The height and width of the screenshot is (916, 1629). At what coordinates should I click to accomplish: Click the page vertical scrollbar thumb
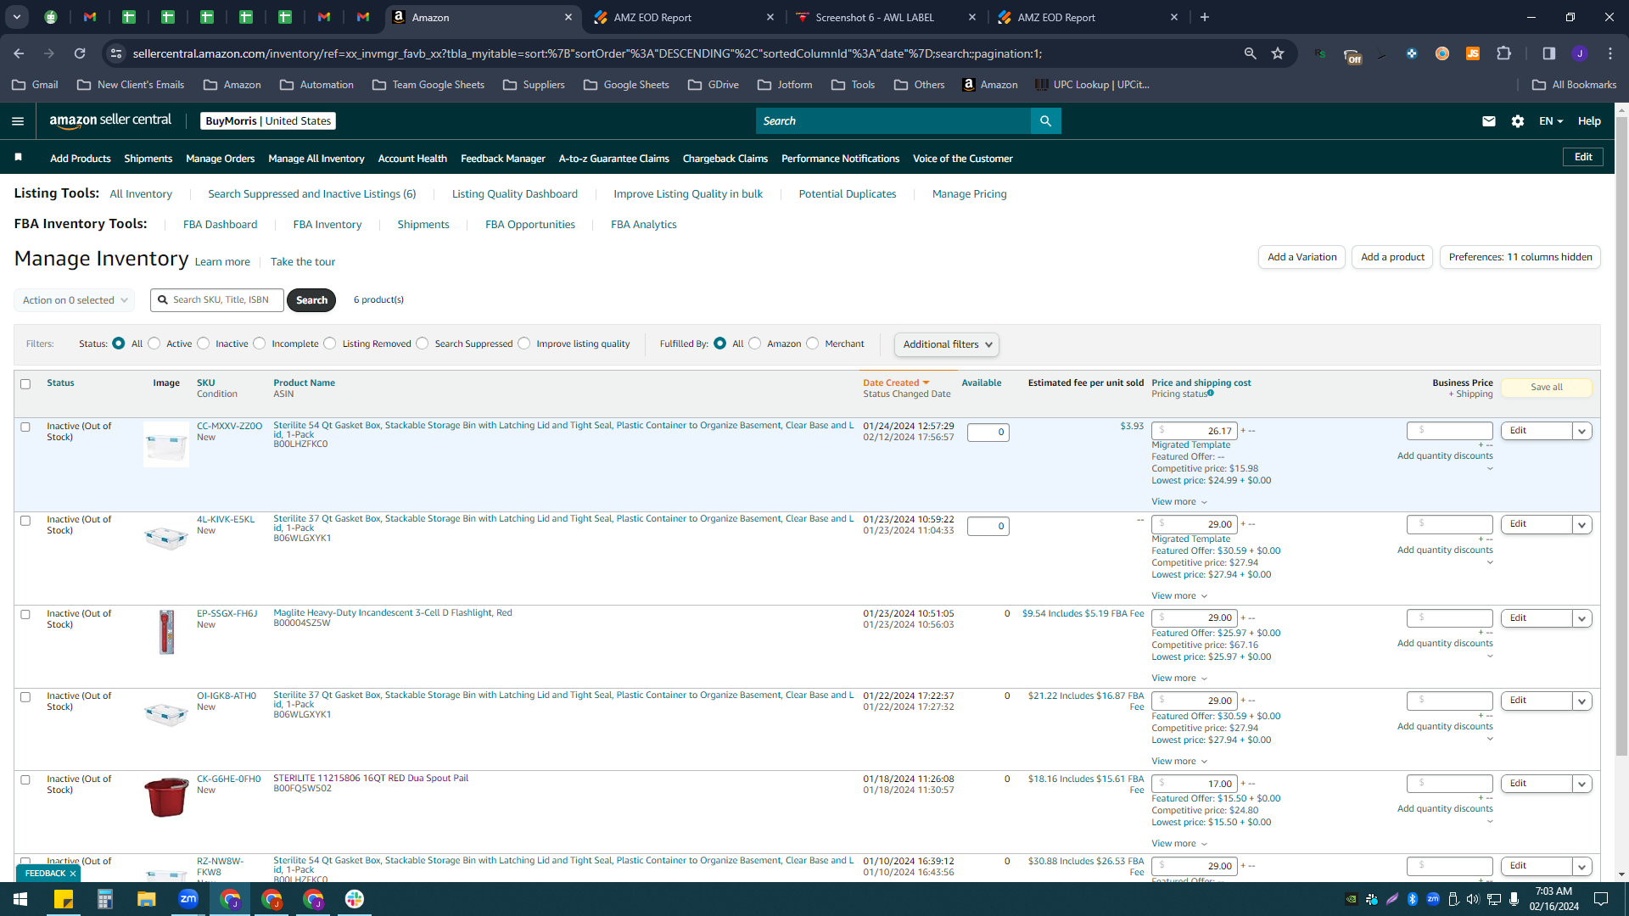click(1621, 436)
